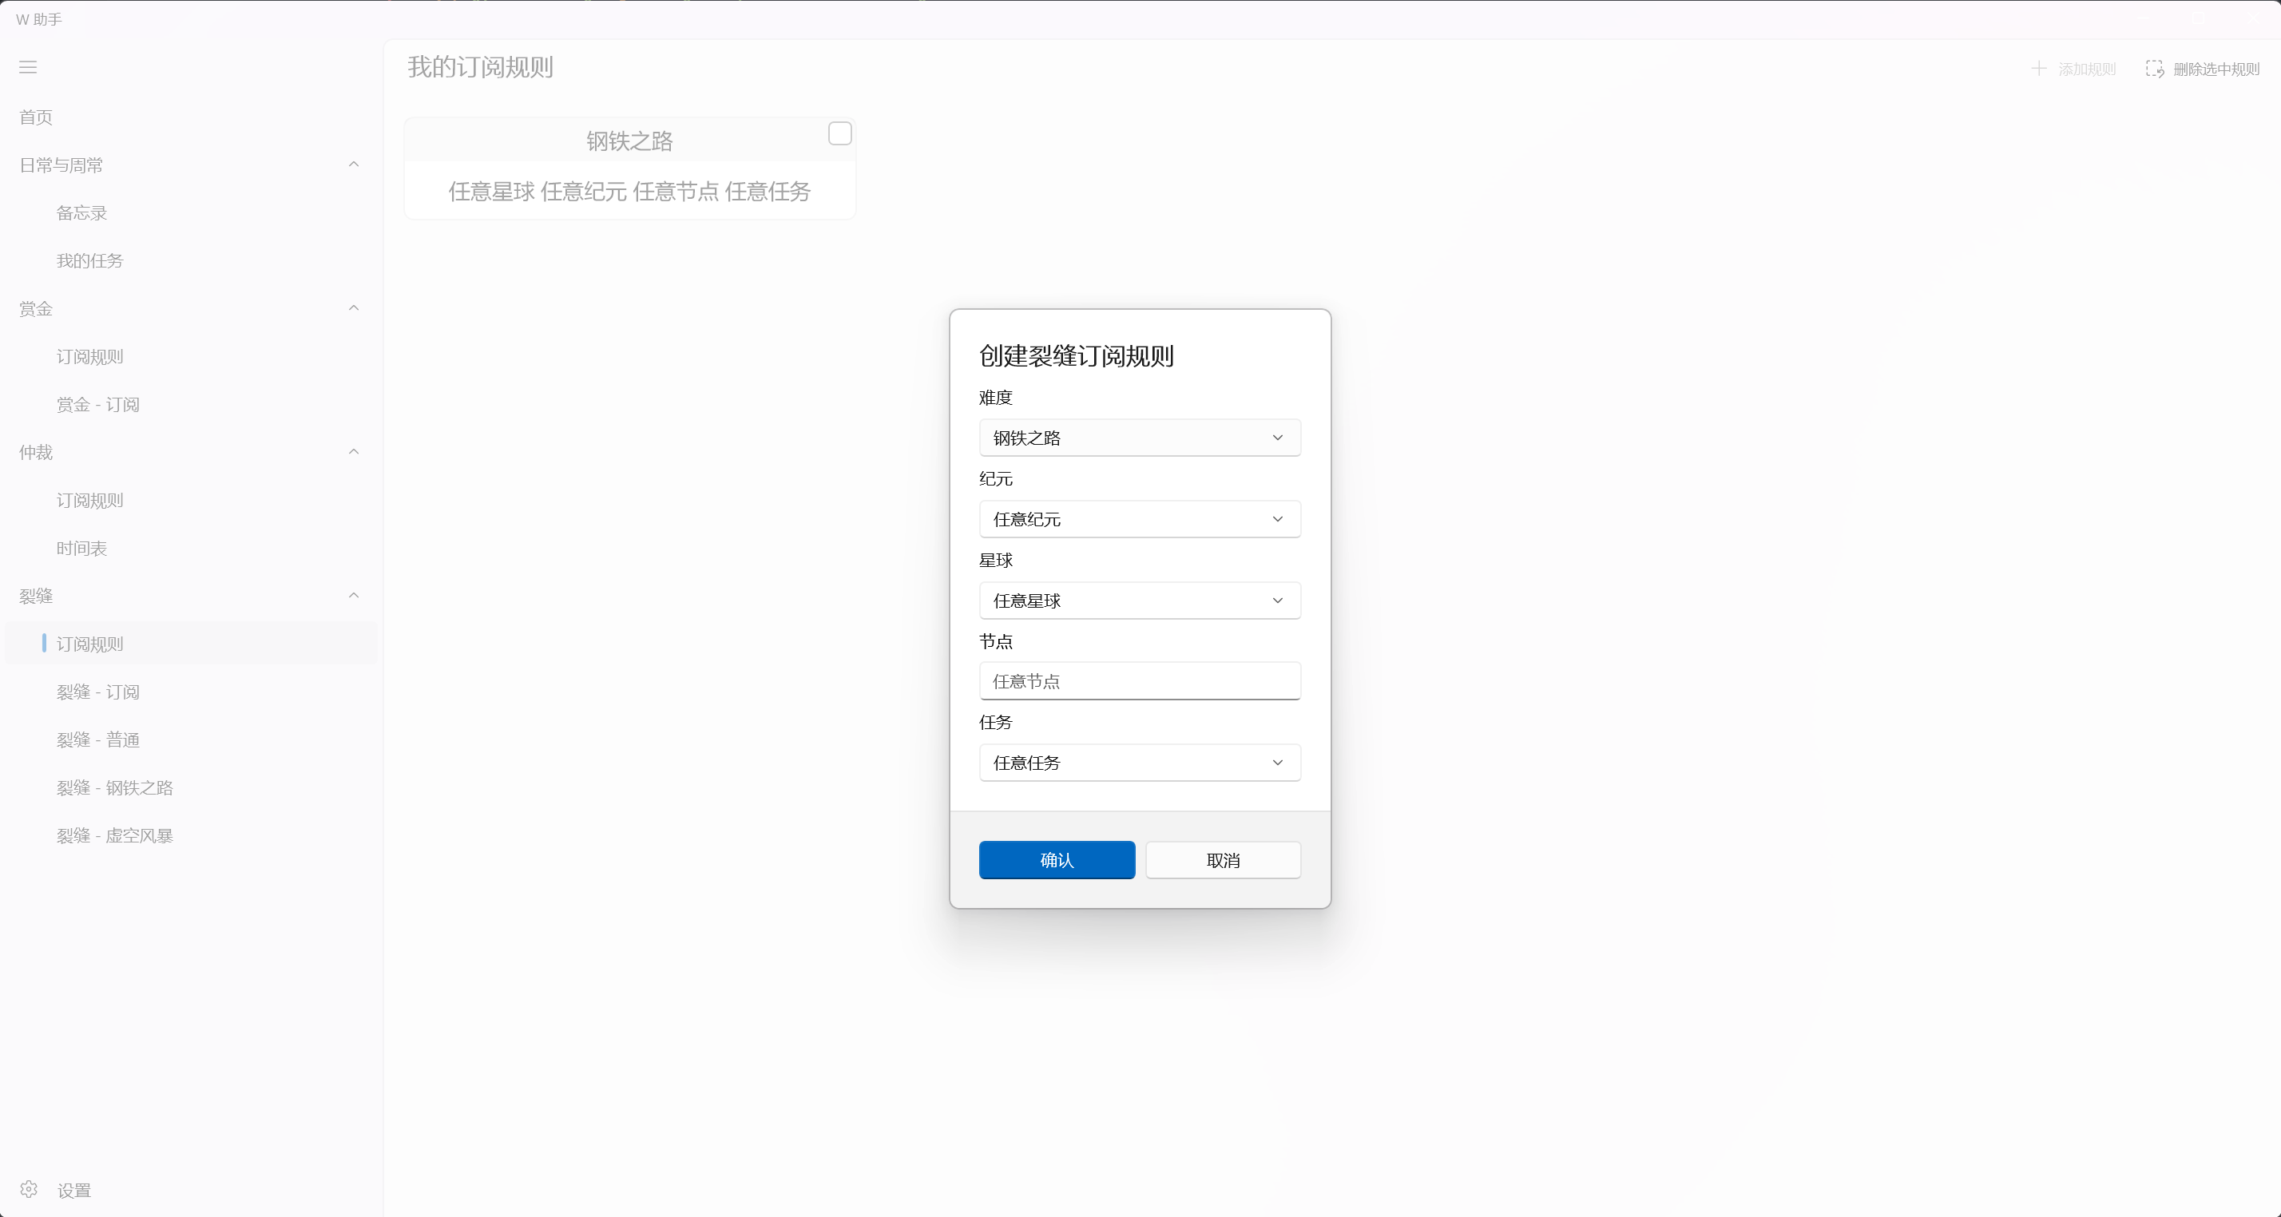Open the 难度 dropdown showing 钢铁之路
2281x1217 pixels.
pyautogui.click(x=1140, y=438)
